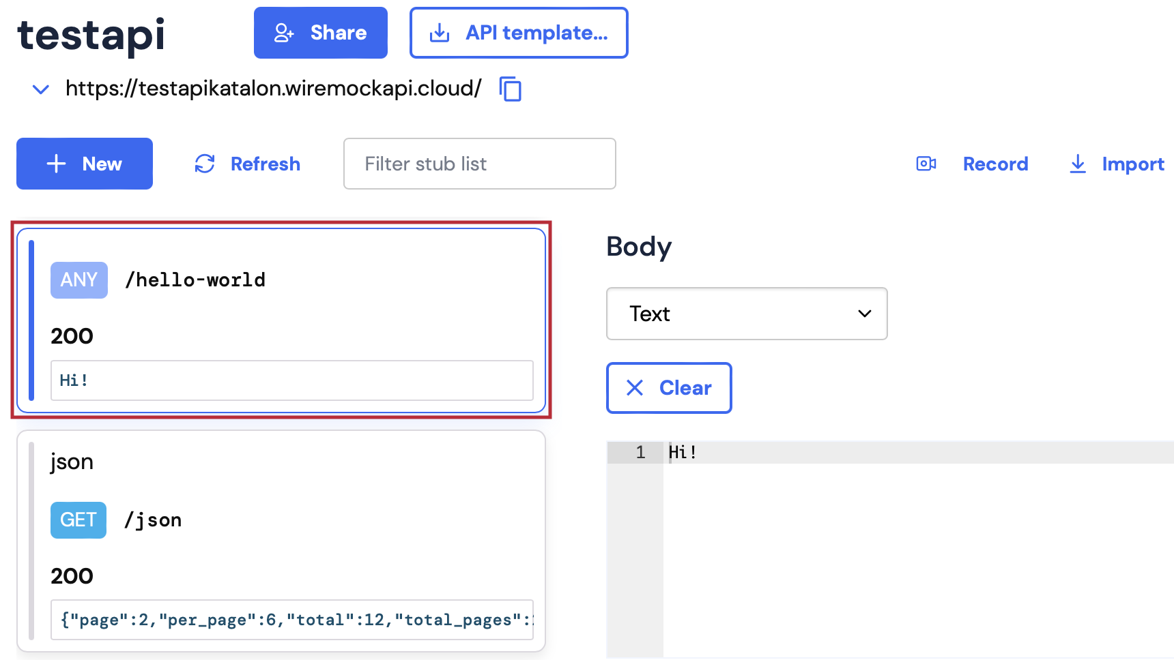1174x660 pixels.
Task: Click the dropdown arrow beside Text
Action: click(x=865, y=314)
